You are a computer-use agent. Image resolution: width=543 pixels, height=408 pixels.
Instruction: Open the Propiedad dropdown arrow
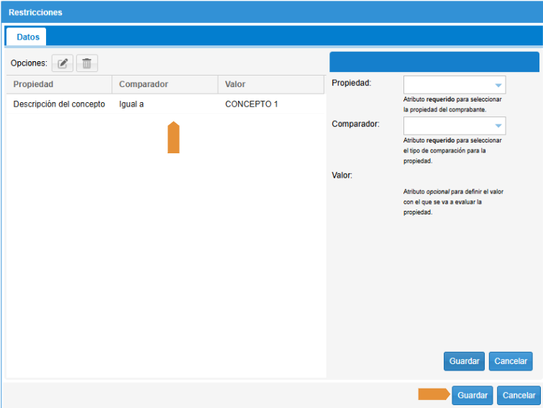(x=498, y=85)
